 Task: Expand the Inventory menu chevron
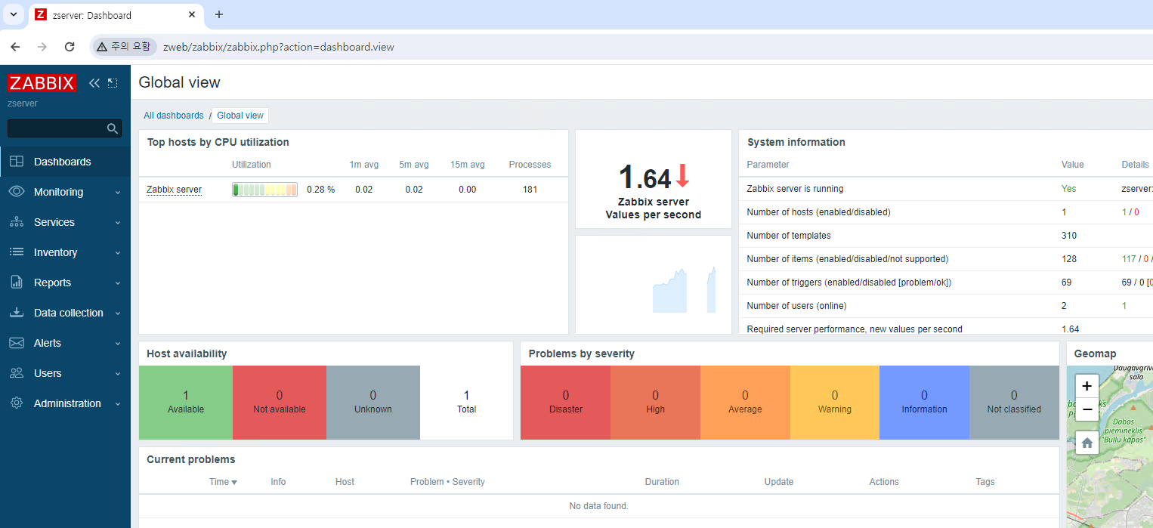tap(118, 253)
